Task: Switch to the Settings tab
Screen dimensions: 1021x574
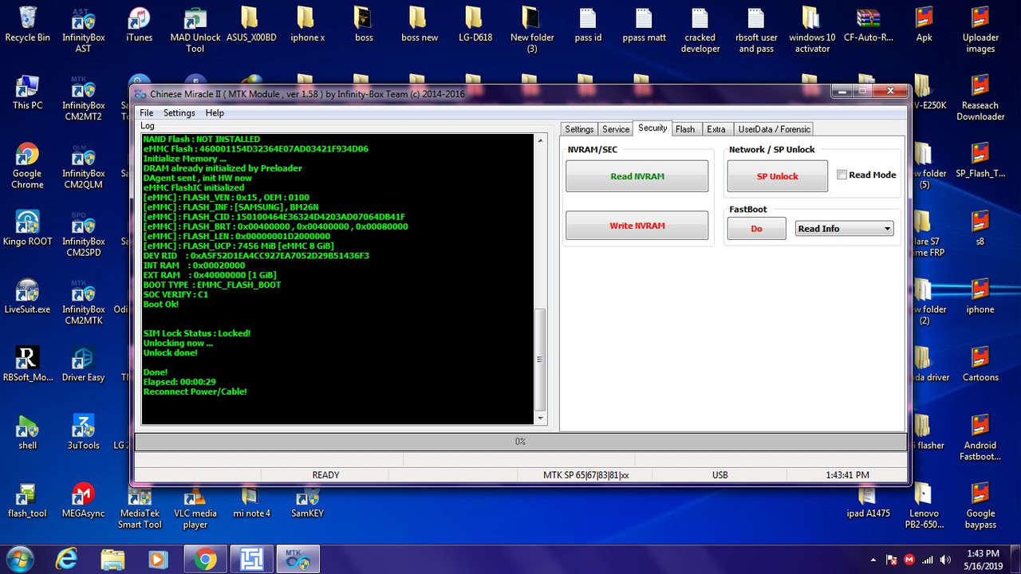Action: point(579,129)
